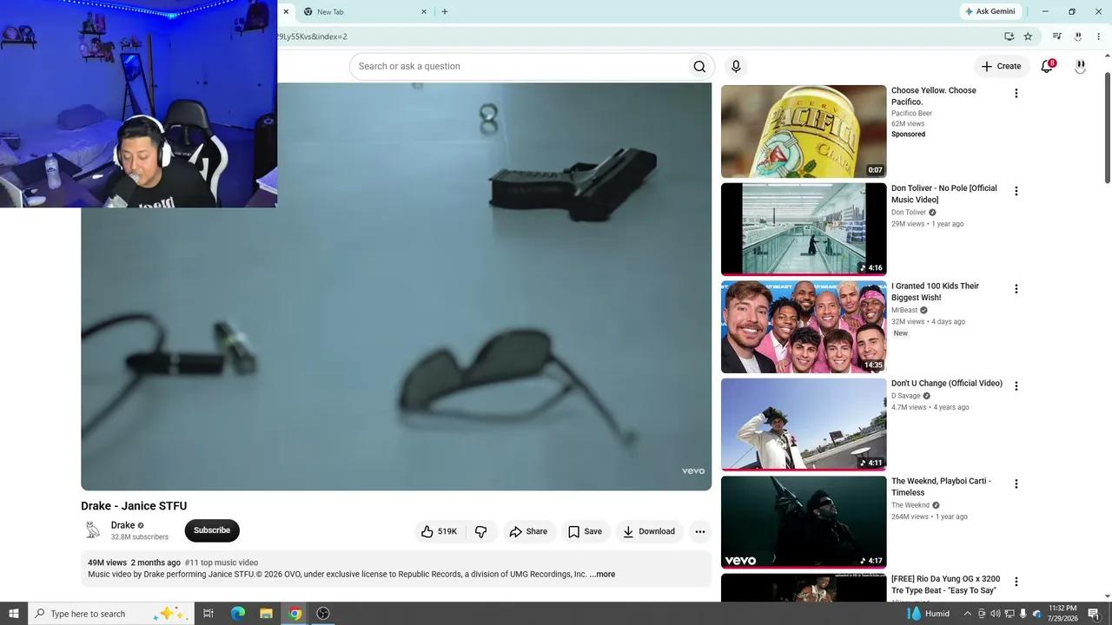Open the volume speaker tray icon
Viewport: 1112px width, 625px height.
coord(995,614)
